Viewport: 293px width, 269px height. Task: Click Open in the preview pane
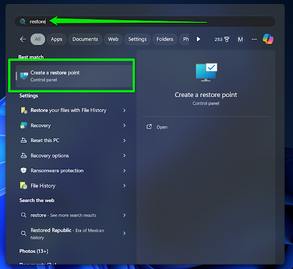click(x=162, y=127)
